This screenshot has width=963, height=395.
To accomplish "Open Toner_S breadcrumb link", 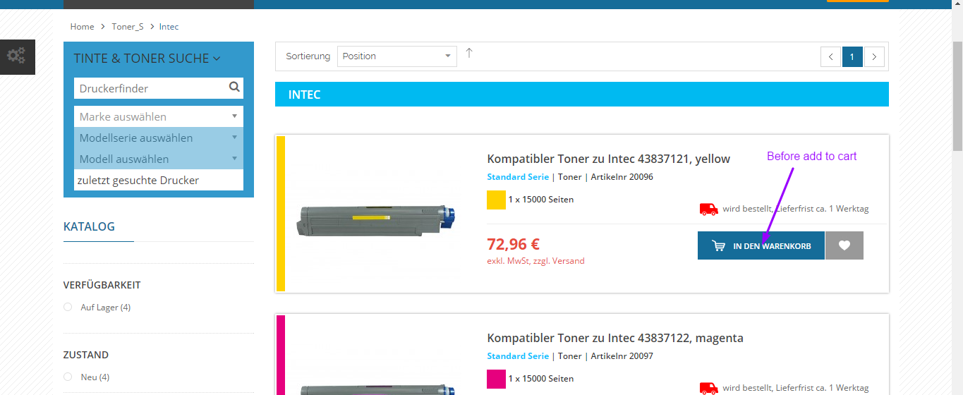I will [128, 27].
